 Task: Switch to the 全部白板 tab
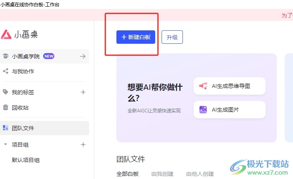point(127,174)
